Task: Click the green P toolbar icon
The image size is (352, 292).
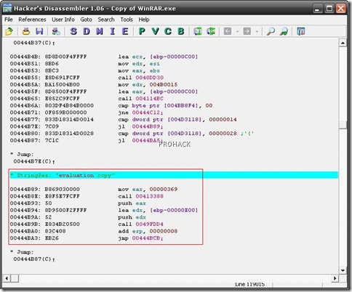Action: pyautogui.click(x=142, y=31)
